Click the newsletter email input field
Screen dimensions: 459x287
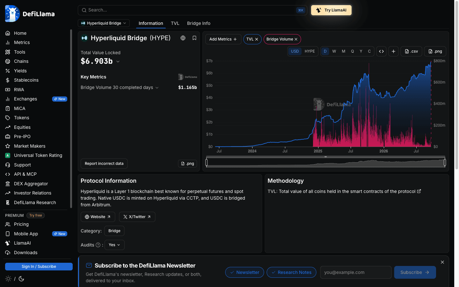pyautogui.click(x=356, y=272)
